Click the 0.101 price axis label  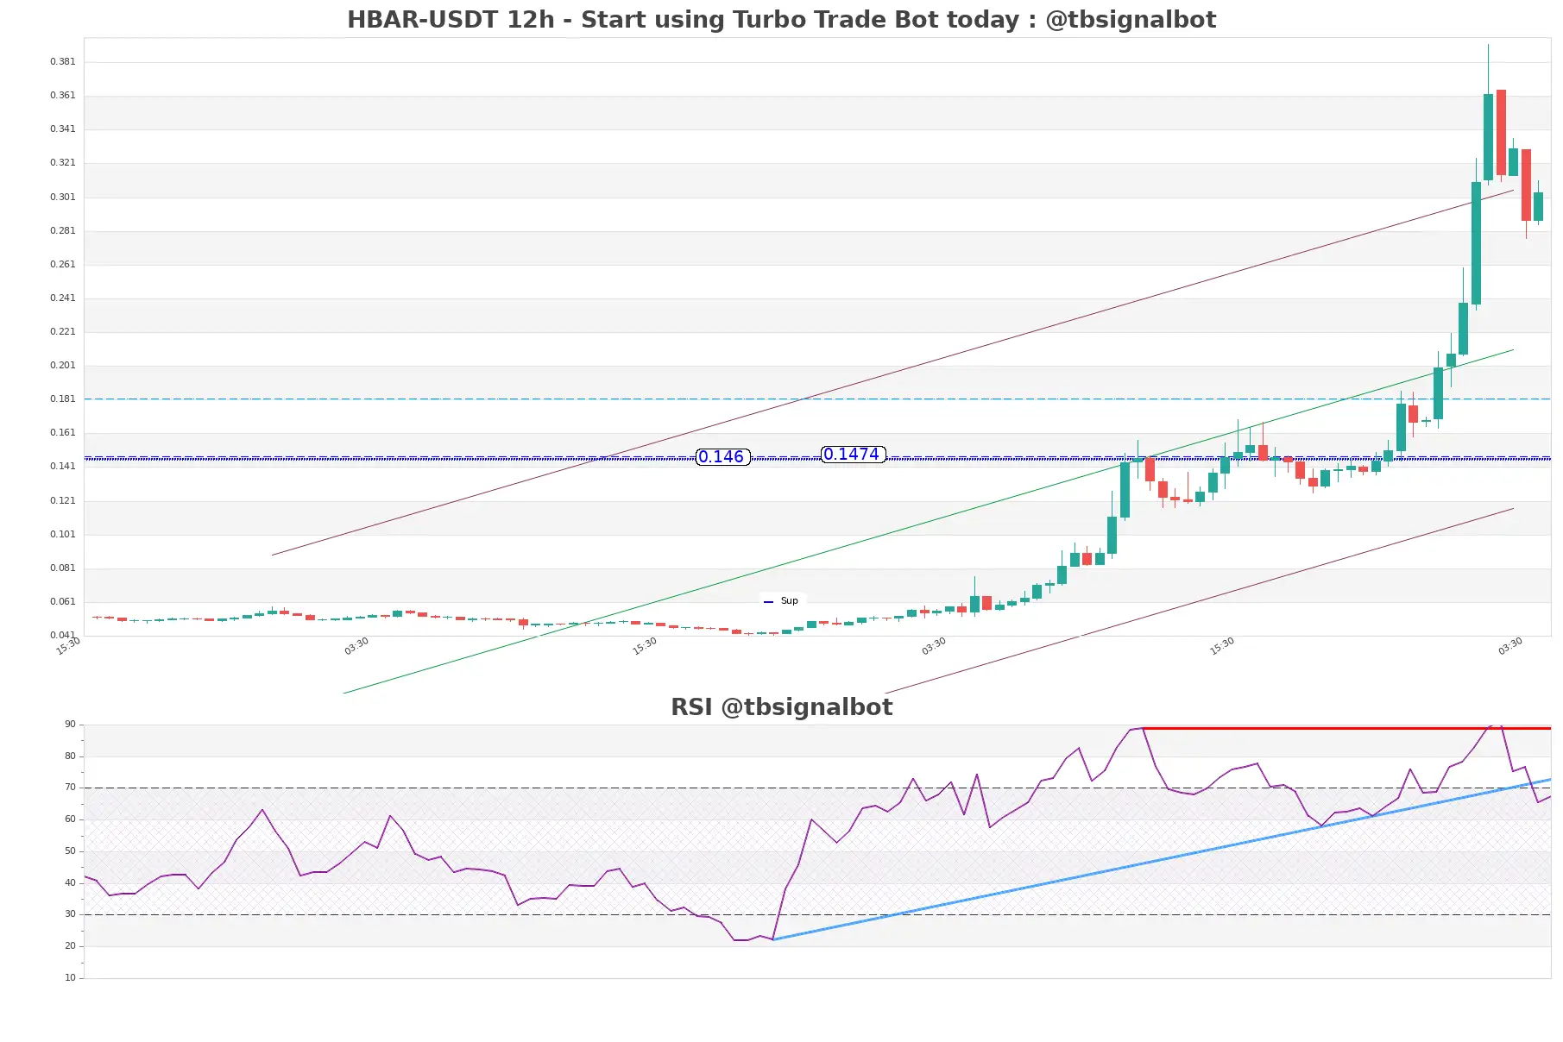click(62, 535)
